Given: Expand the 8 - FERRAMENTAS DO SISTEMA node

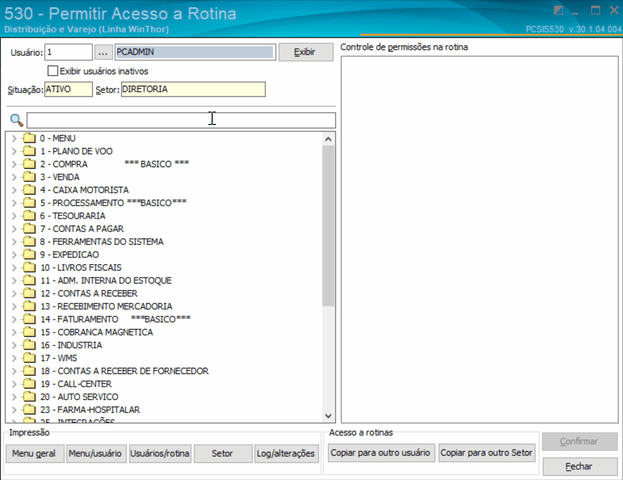Looking at the screenshot, I should coord(14,241).
